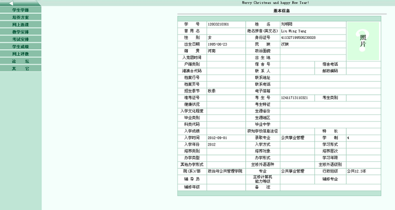Click the 身份证号 label
This screenshot has width=395, height=210.
[263, 38]
